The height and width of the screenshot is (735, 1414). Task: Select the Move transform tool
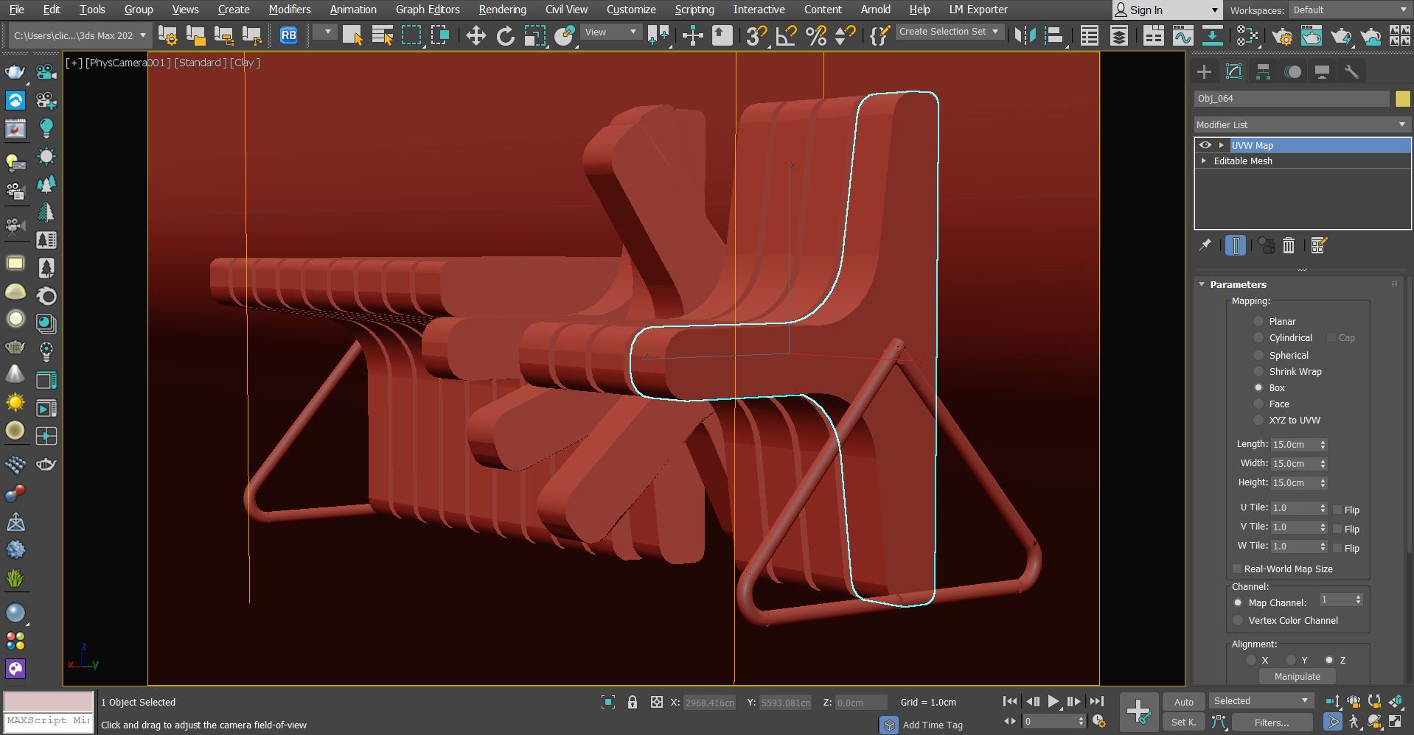(476, 35)
